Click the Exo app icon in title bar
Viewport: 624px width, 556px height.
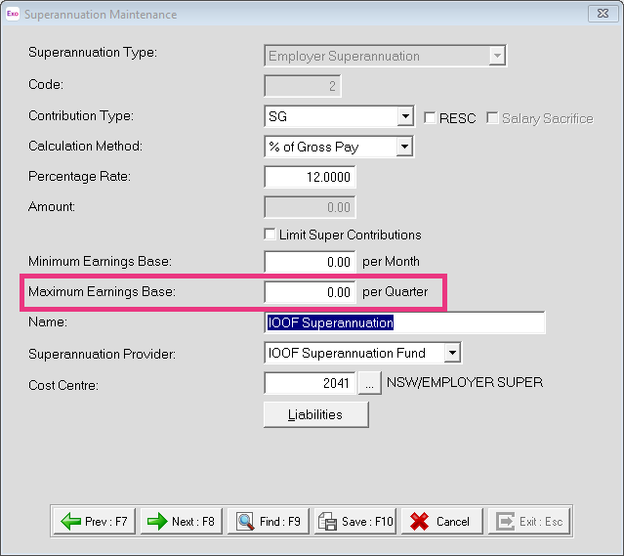tap(13, 14)
